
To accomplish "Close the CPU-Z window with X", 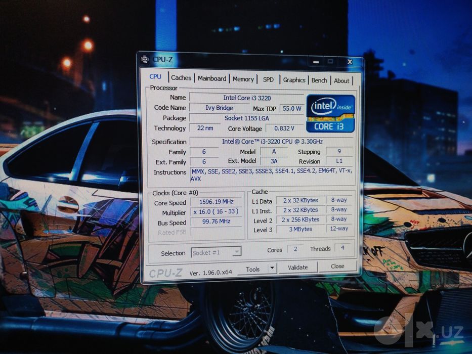I will (x=350, y=62).
